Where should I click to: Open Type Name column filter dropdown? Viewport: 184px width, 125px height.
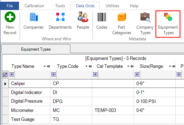(45, 66)
